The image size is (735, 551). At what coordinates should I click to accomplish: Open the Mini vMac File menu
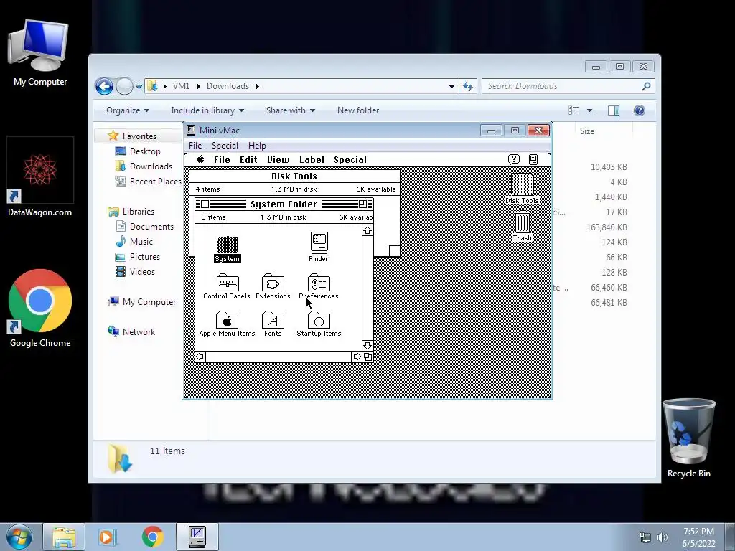coord(195,146)
